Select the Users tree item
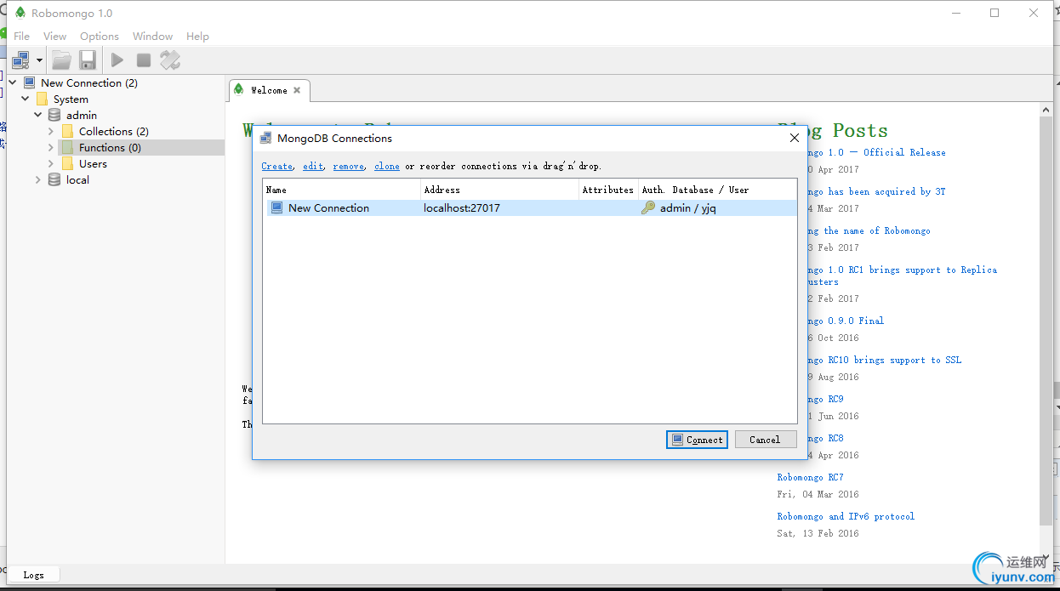The height and width of the screenshot is (591, 1060). (x=93, y=164)
